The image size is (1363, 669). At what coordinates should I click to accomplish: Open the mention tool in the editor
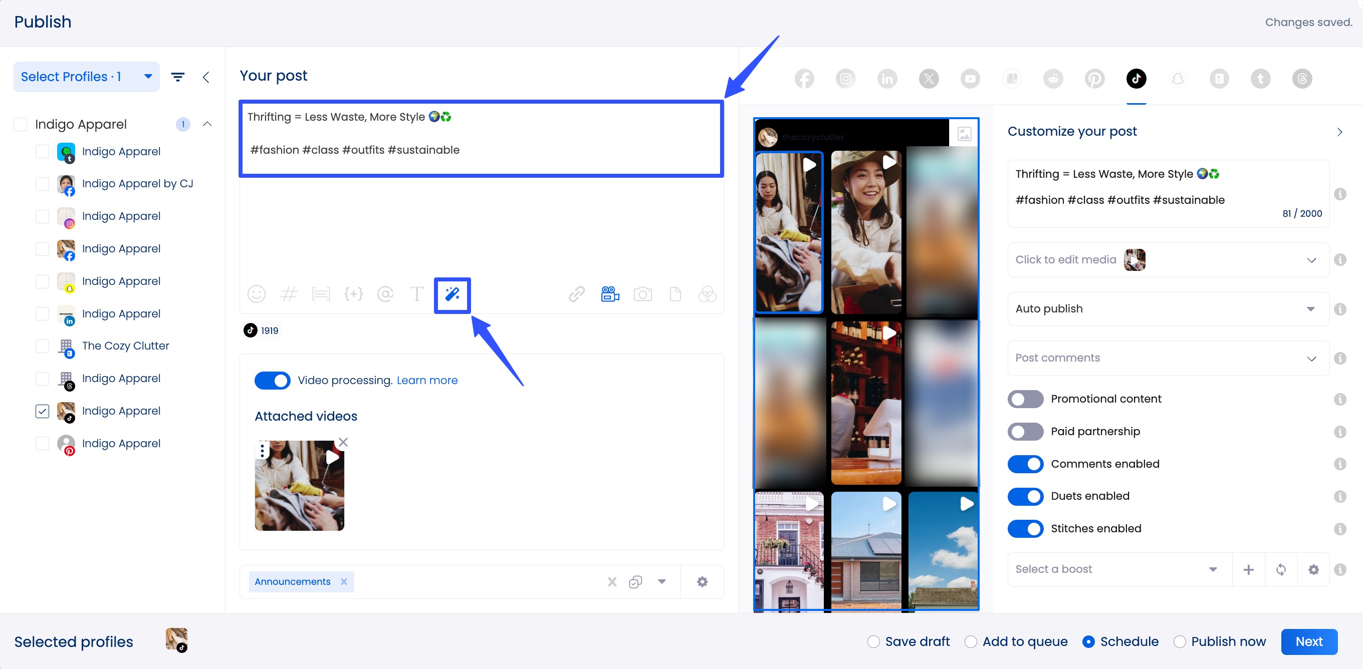385,294
